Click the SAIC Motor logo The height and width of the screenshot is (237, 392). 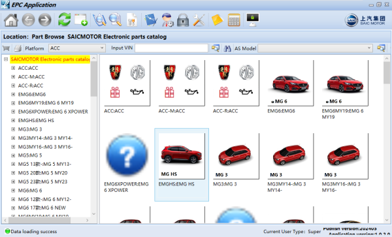365,20
